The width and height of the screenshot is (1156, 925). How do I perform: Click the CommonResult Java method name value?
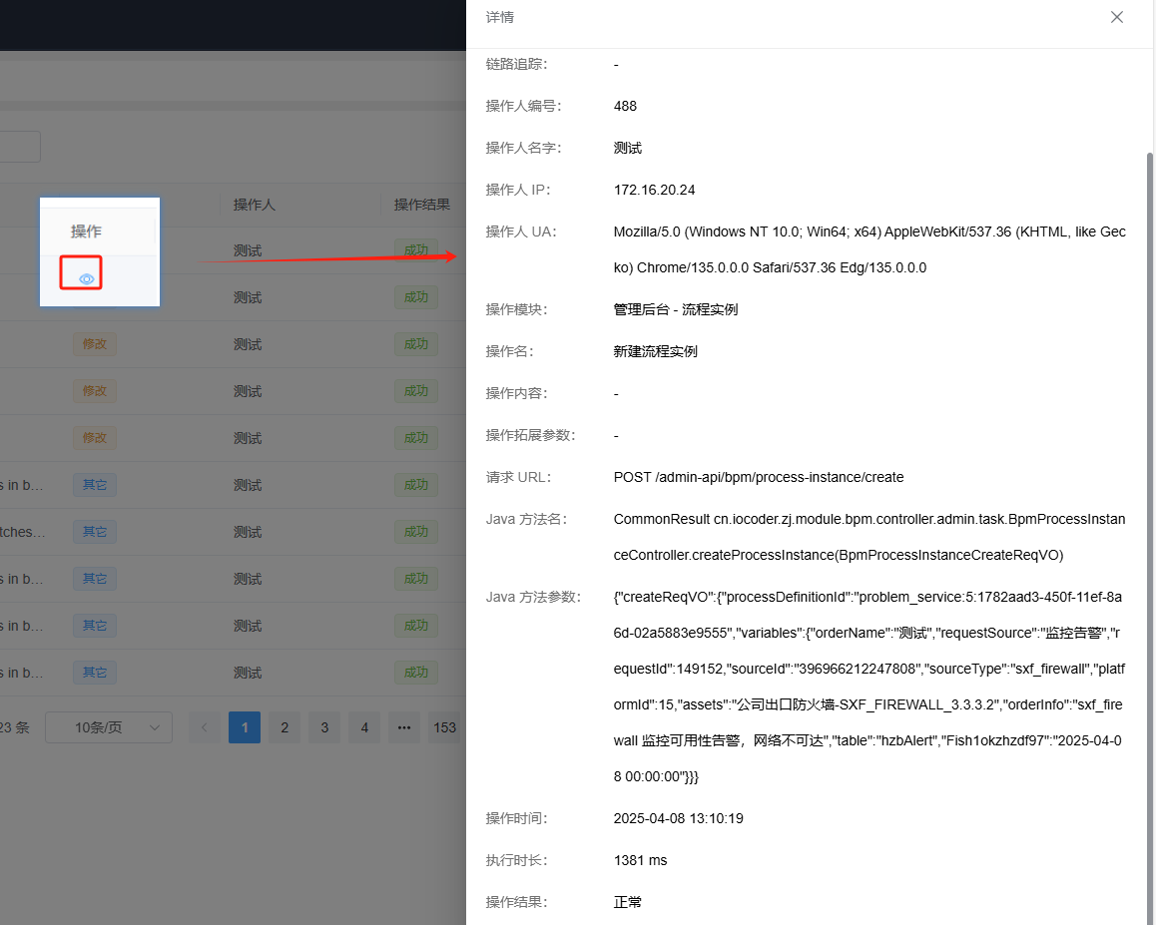pos(869,537)
